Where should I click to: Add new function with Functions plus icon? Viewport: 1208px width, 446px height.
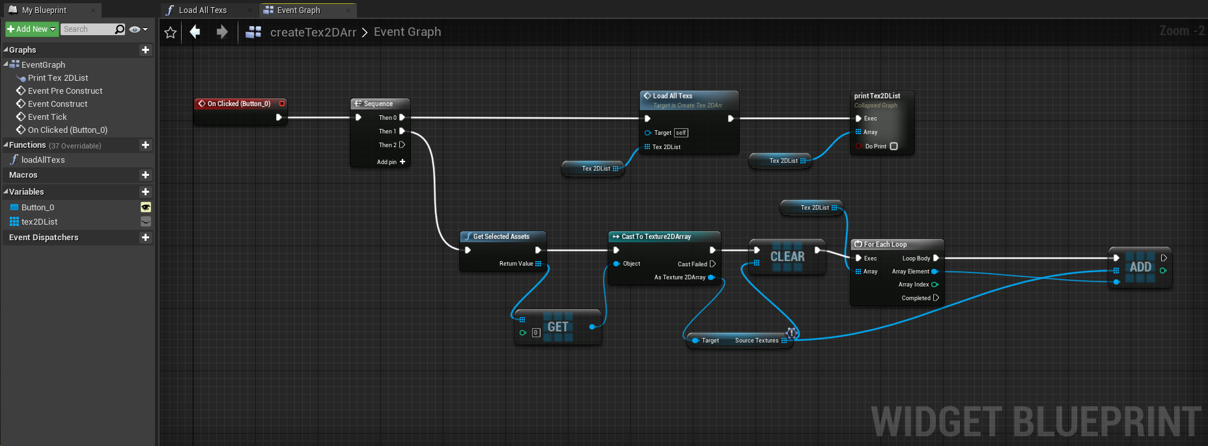tap(145, 145)
